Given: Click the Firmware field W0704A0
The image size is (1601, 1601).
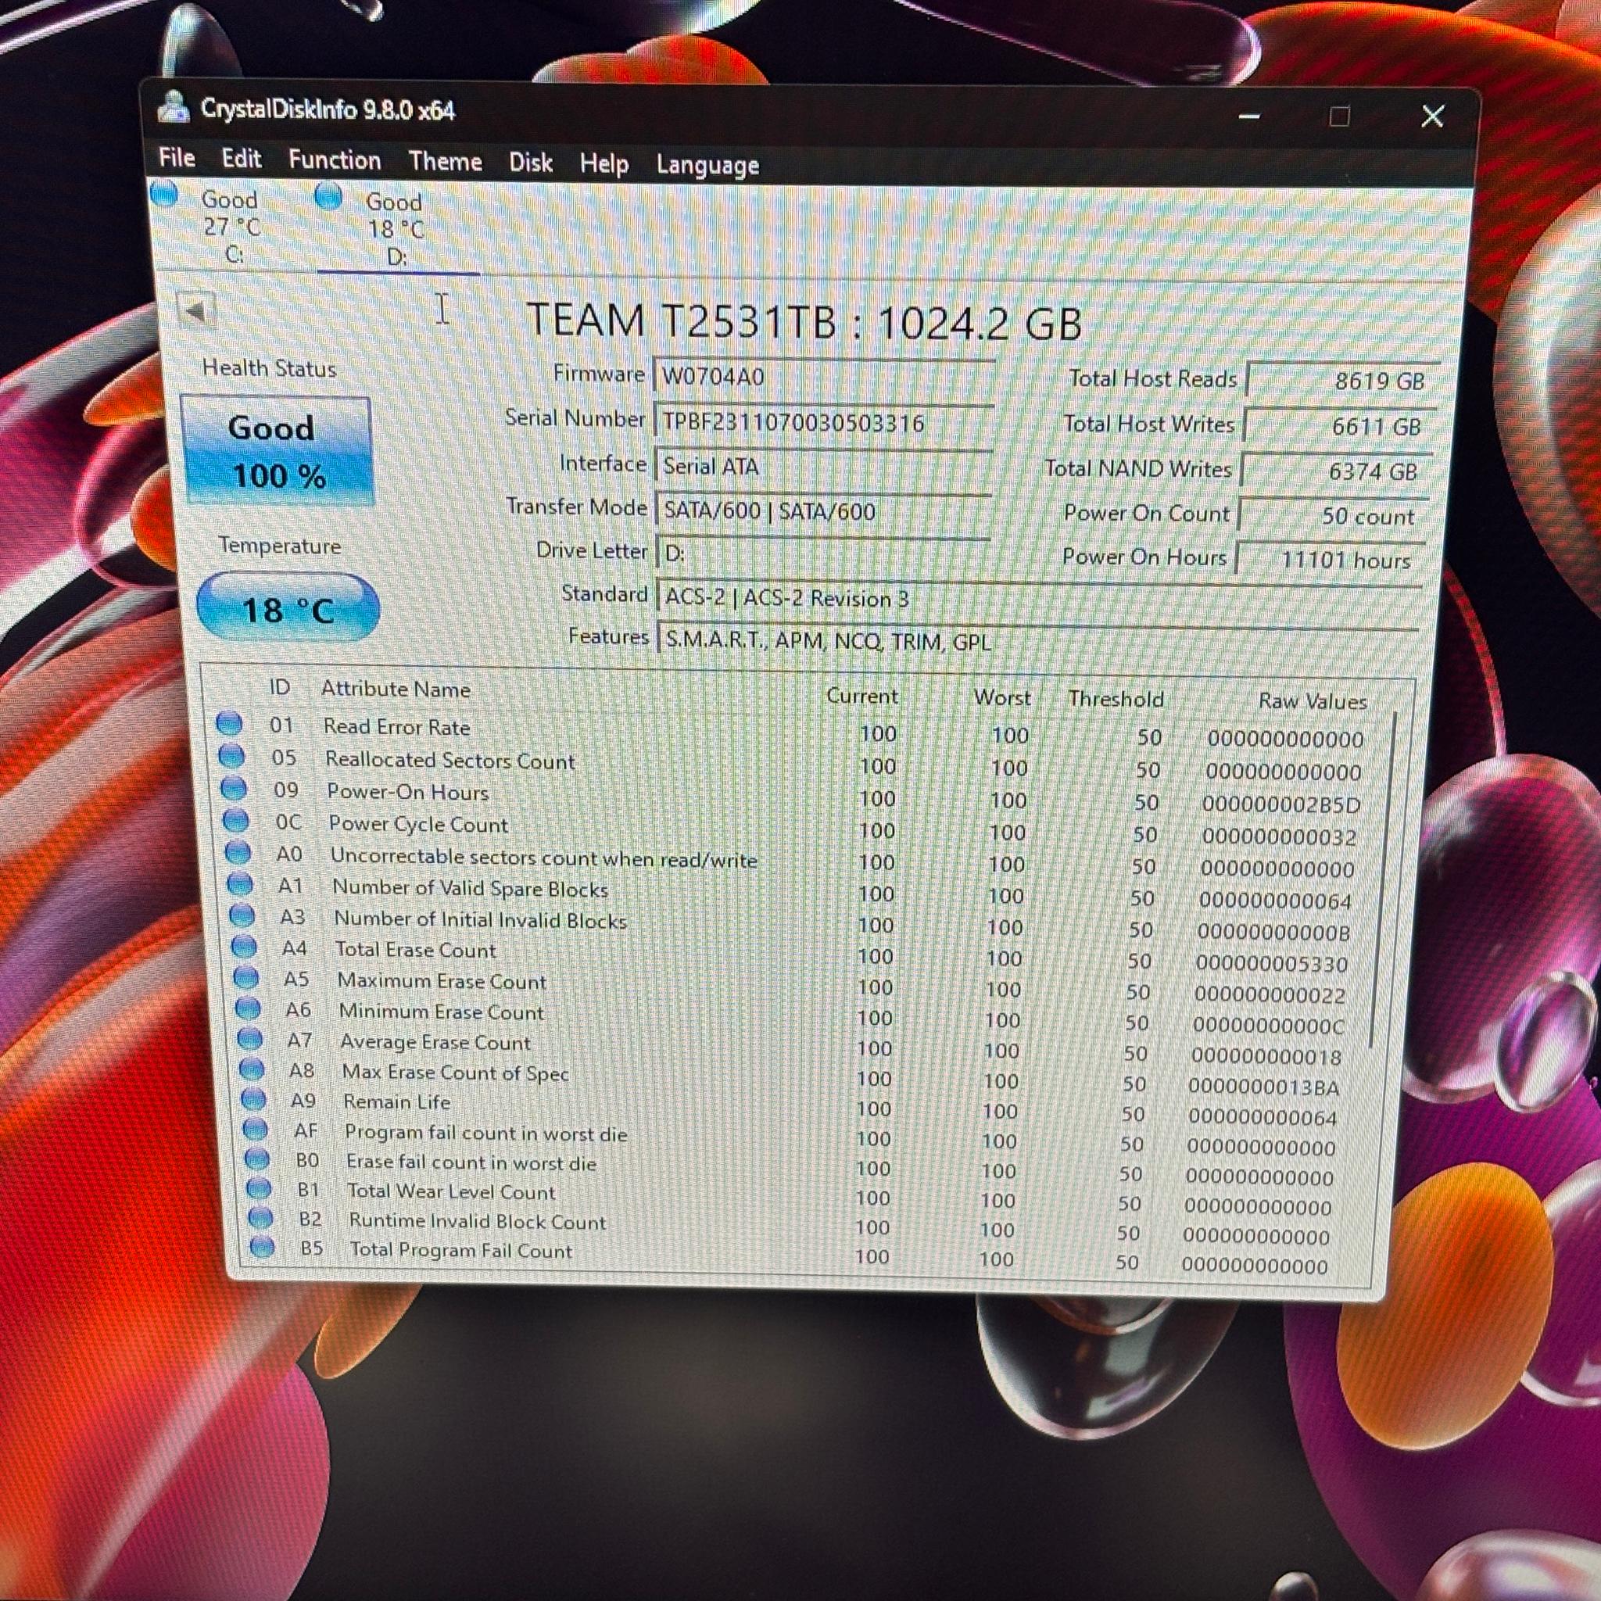Looking at the screenshot, I should pyautogui.click(x=824, y=378).
